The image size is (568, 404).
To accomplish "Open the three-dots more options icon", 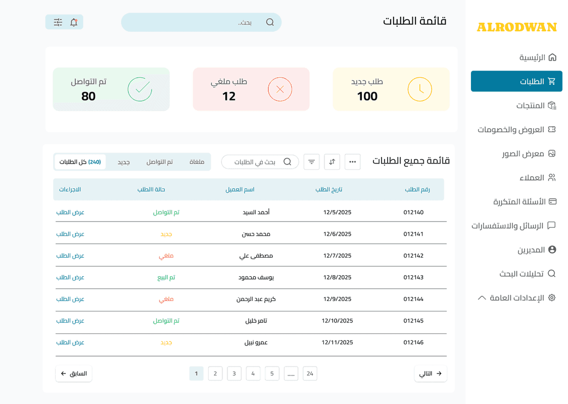I will (352, 162).
